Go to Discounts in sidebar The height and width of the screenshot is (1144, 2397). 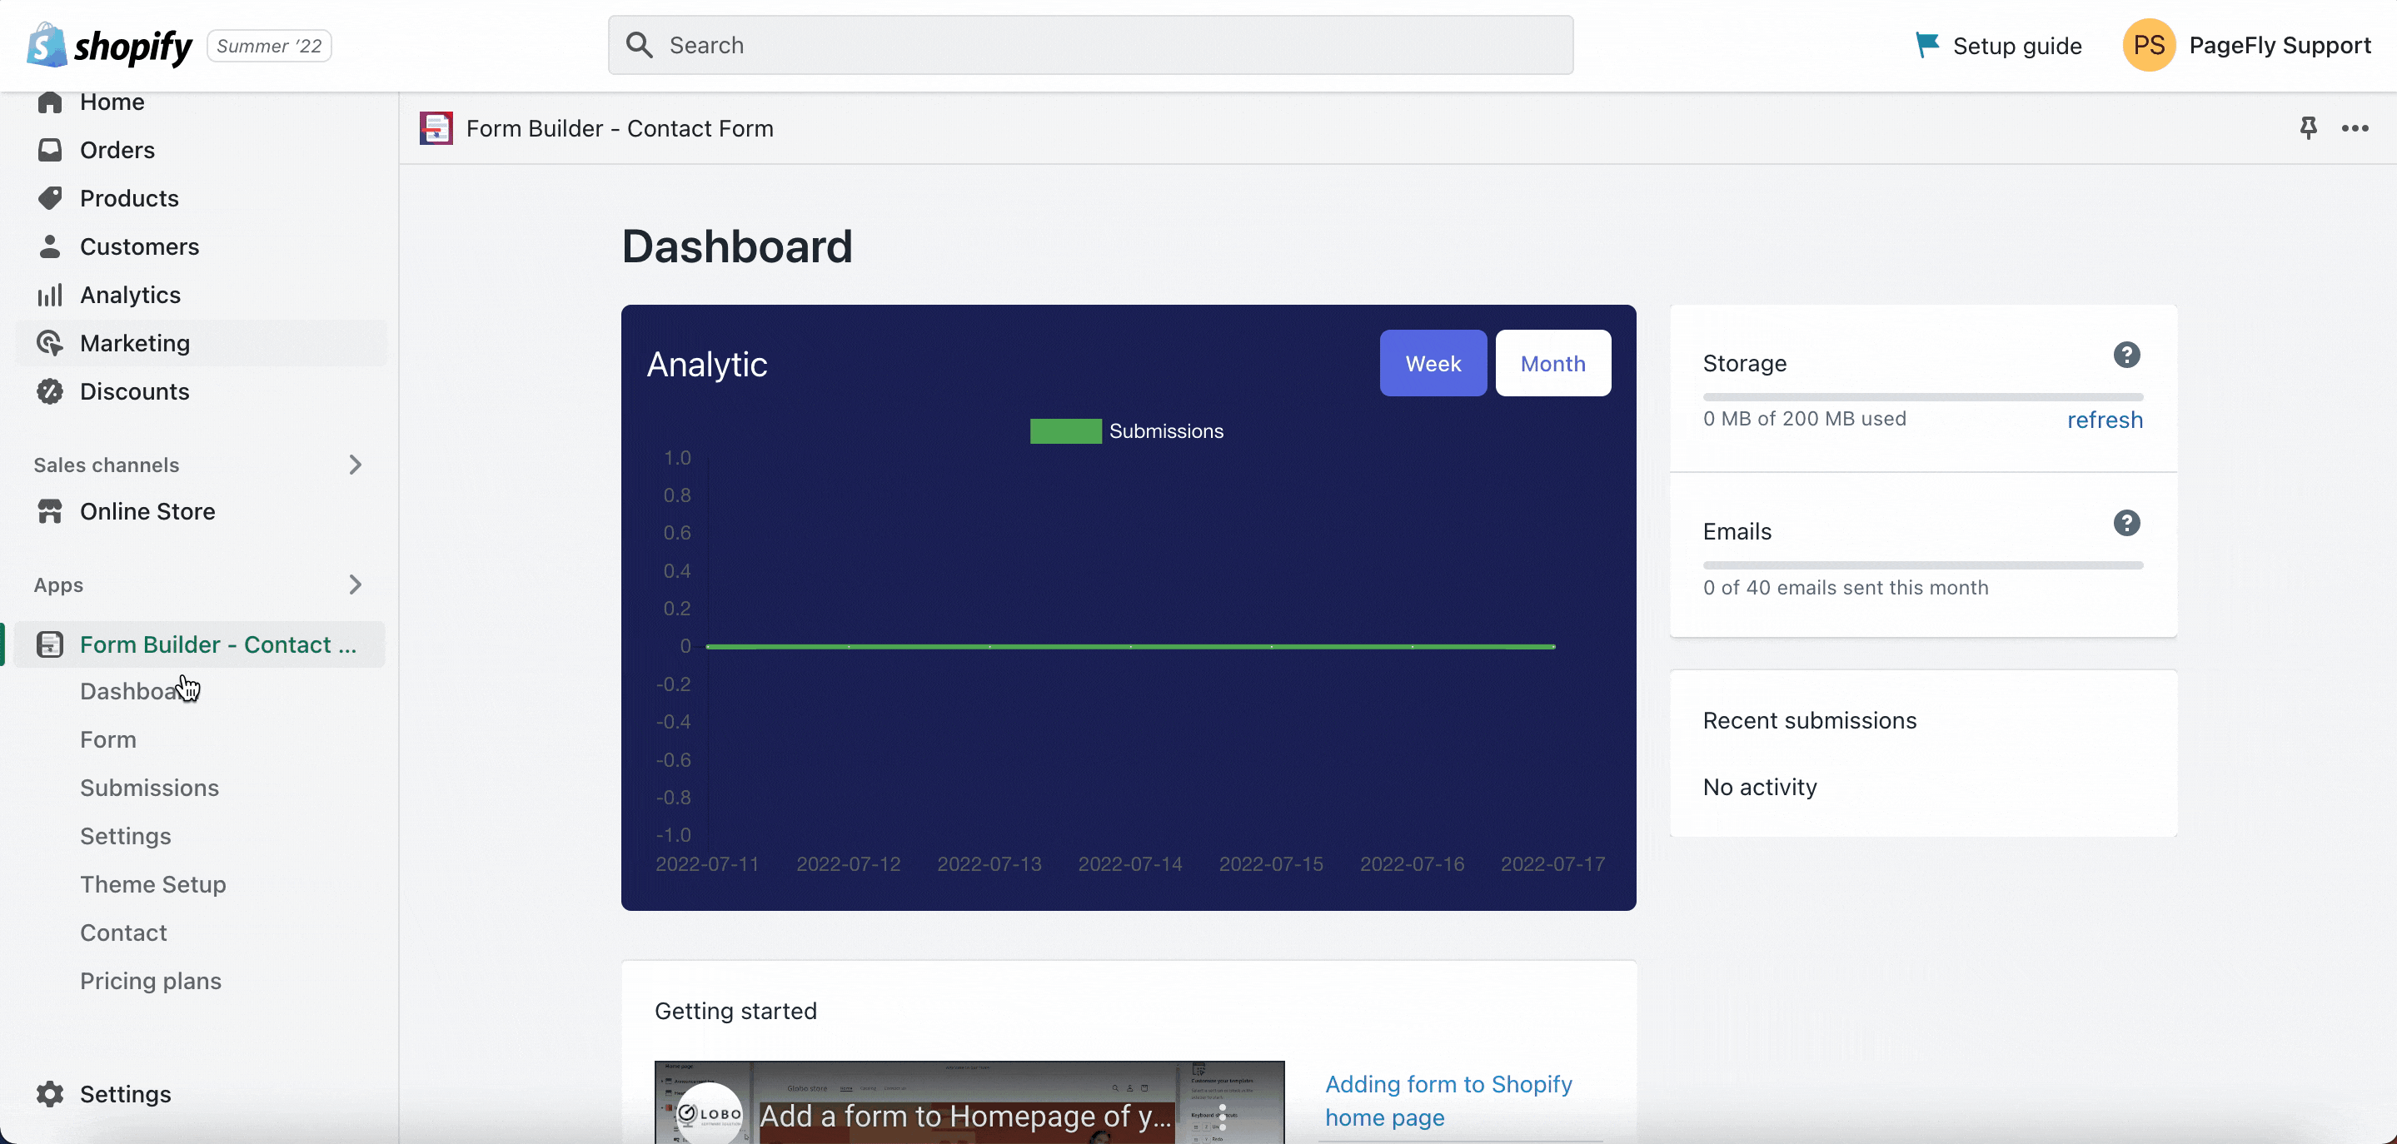click(135, 391)
